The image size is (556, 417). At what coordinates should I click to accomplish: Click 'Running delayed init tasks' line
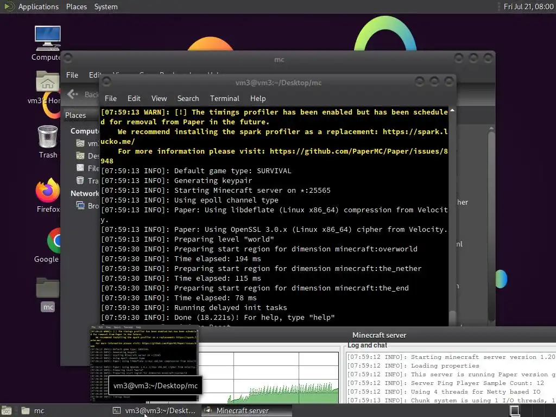tap(194, 308)
